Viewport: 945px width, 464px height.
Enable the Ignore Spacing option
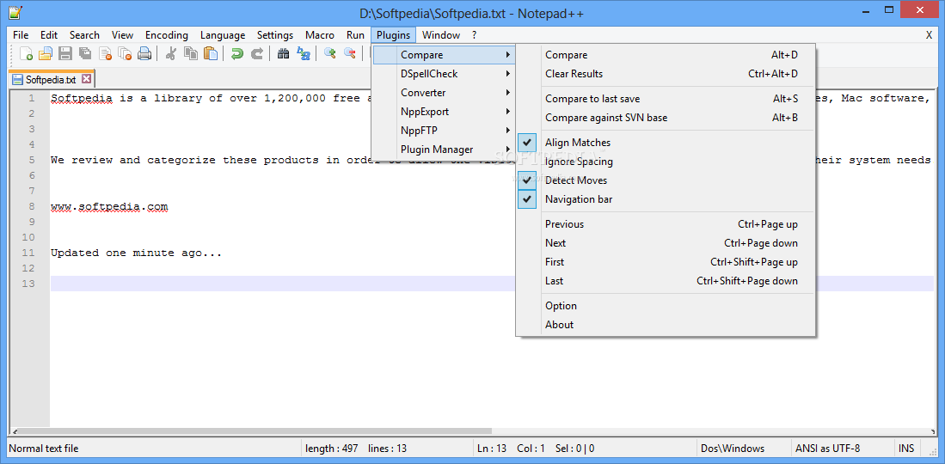pyautogui.click(x=666, y=162)
